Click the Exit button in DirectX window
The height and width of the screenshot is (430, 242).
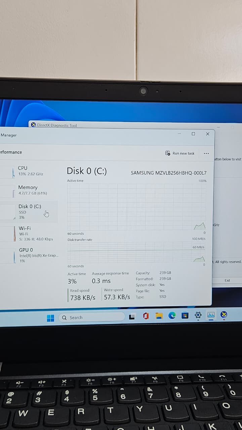228,281
